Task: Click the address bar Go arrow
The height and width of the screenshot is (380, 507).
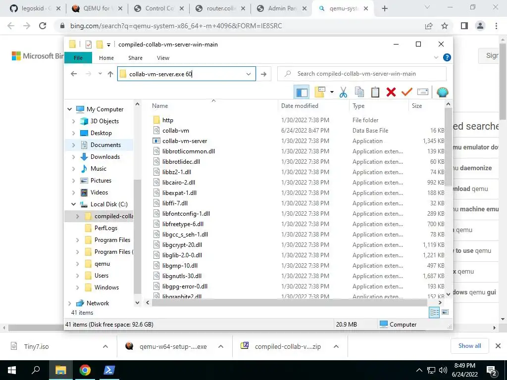Action: click(263, 74)
